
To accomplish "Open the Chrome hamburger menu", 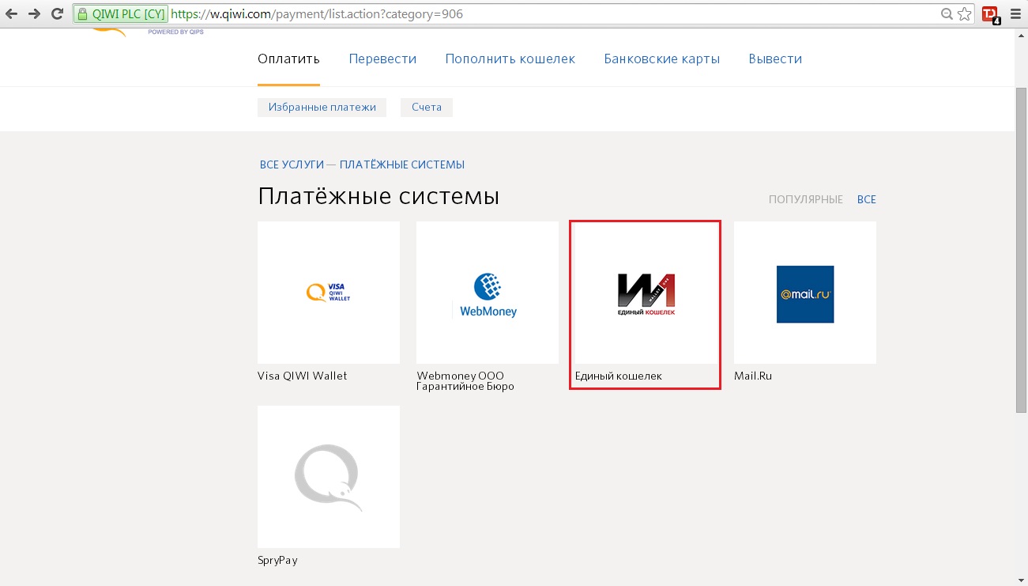I will [1015, 14].
